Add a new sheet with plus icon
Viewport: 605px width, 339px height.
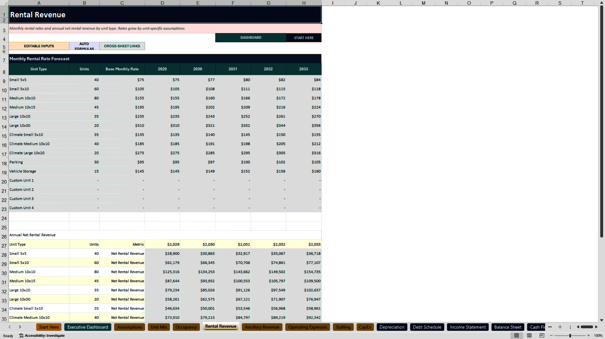point(560,327)
